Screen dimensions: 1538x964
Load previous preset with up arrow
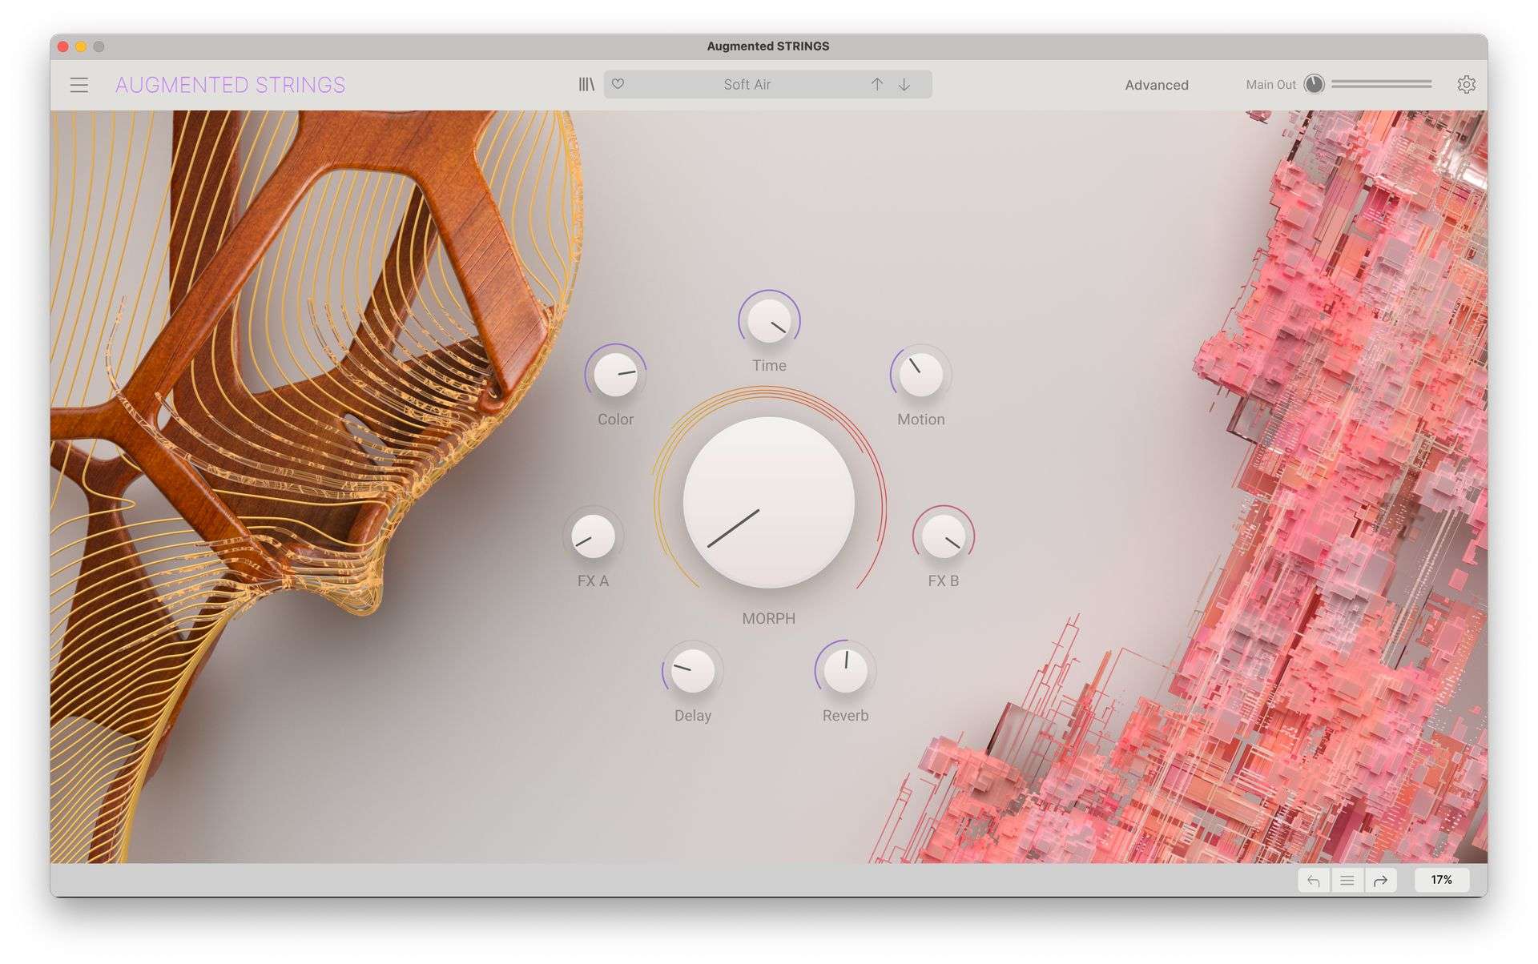[x=877, y=84]
